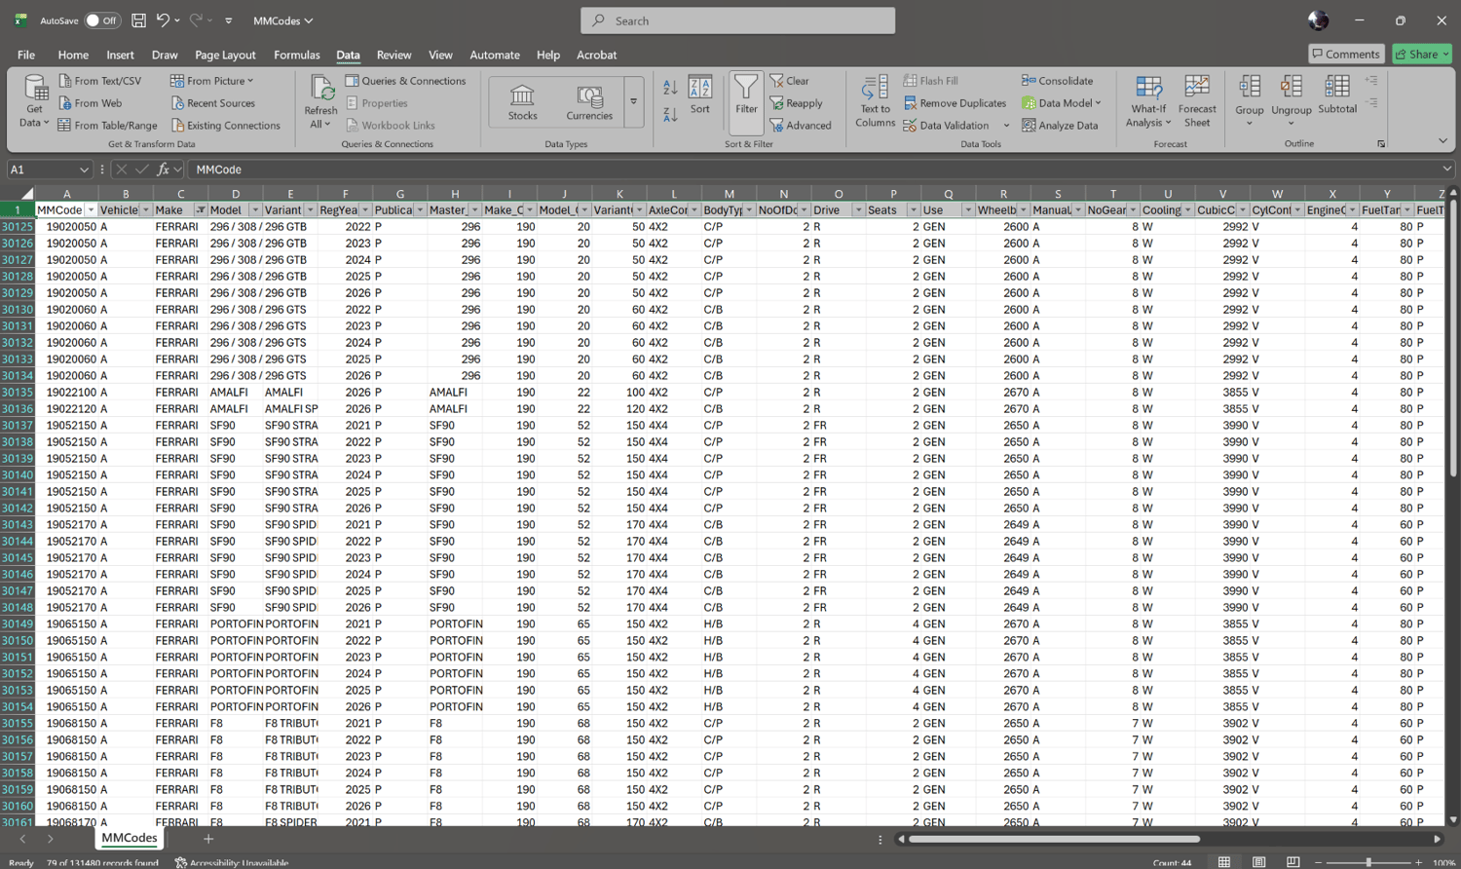
Task: Click the Subtotal button
Action: (1337, 95)
